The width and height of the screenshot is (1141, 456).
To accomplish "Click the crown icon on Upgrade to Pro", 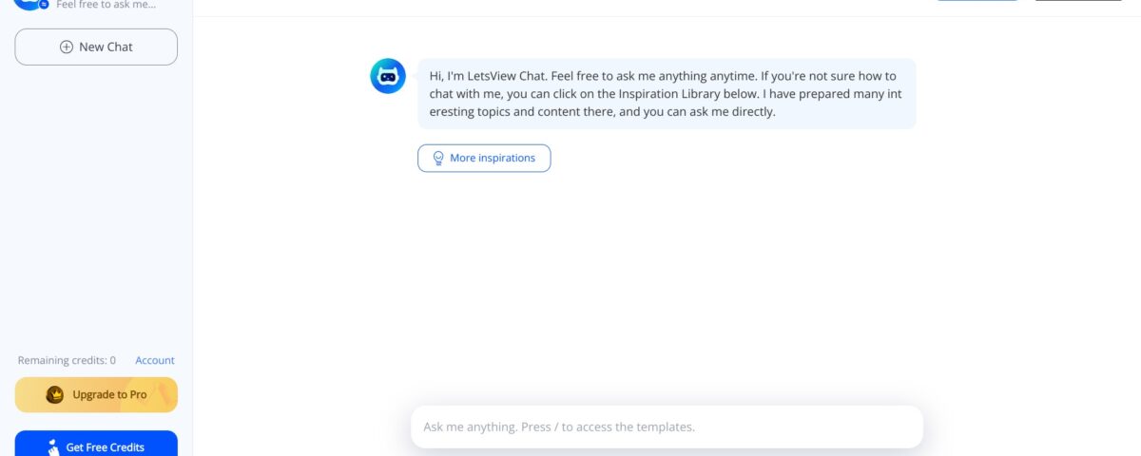I will (55, 394).
